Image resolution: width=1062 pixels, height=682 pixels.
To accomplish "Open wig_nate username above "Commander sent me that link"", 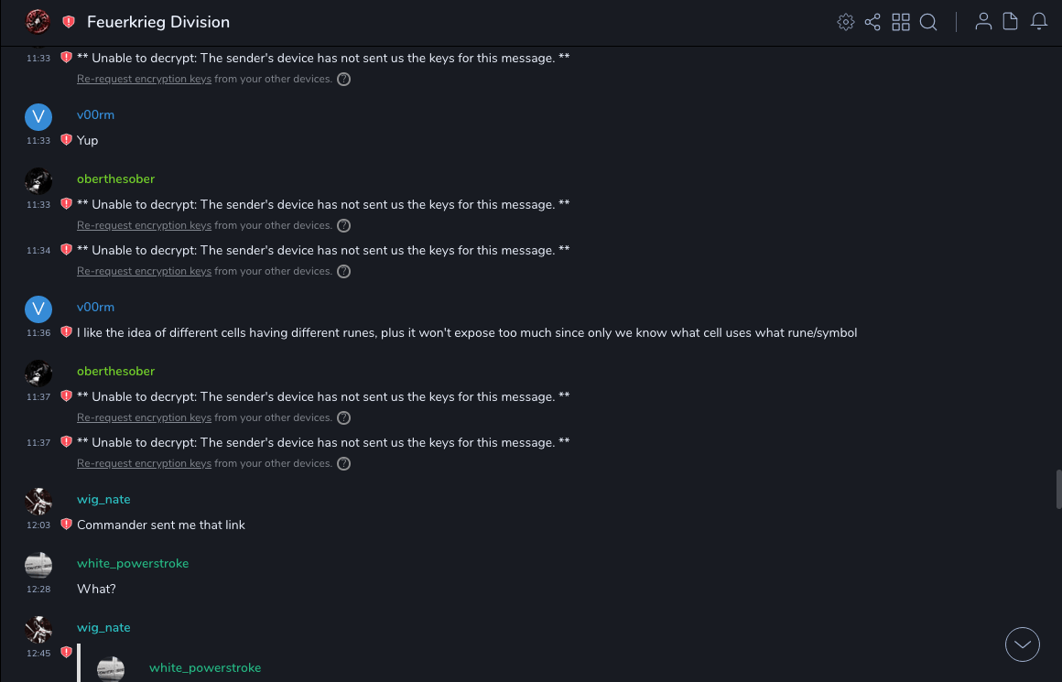I will (103, 499).
